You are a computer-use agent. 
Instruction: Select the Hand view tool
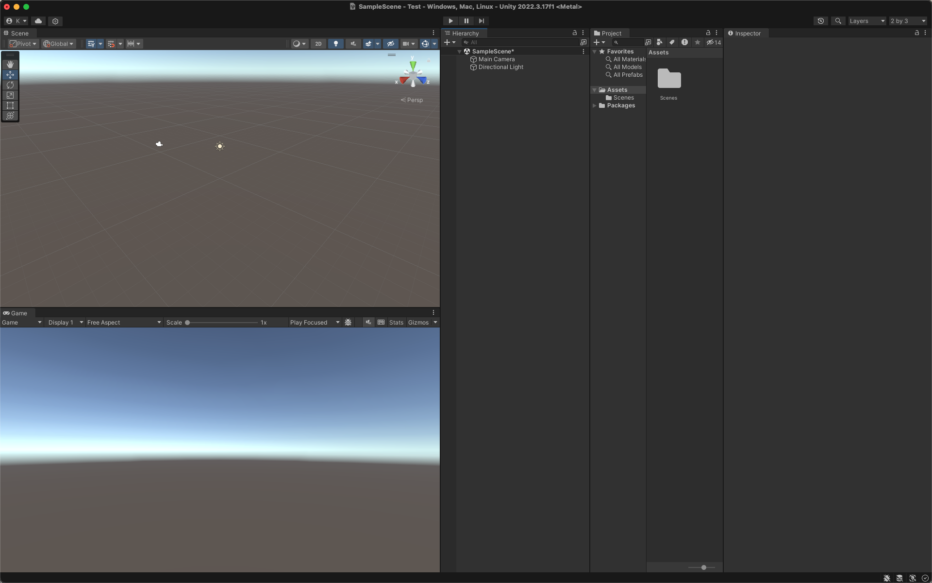pos(10,64)
